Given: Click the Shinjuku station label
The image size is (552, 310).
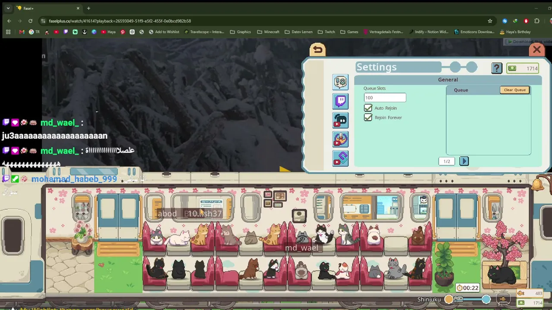Looking at the screenshot, I should coord(429,300).
